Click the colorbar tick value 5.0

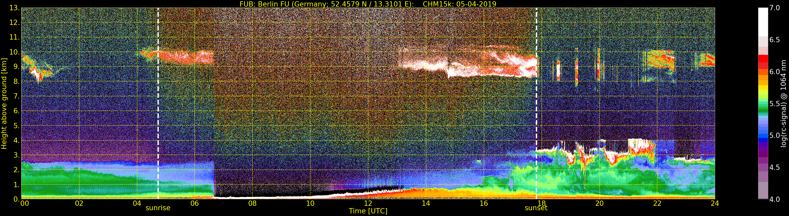[x=775, y=135]
